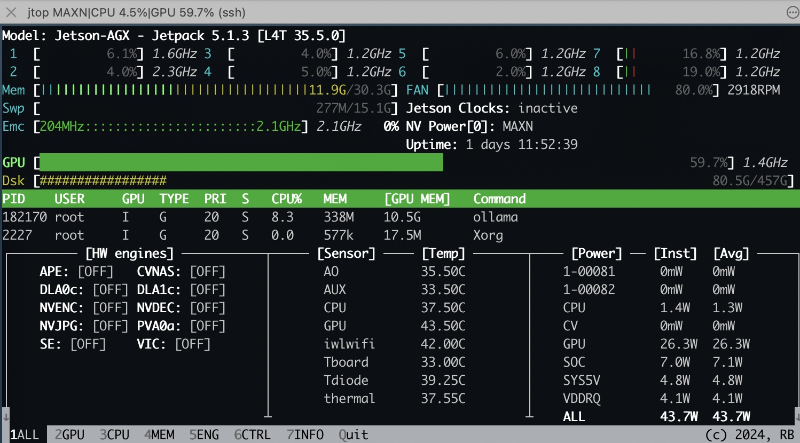Screen dimensions: 800x443
Task: Go to the 5ENG tab
Action: tap(204, 434)
